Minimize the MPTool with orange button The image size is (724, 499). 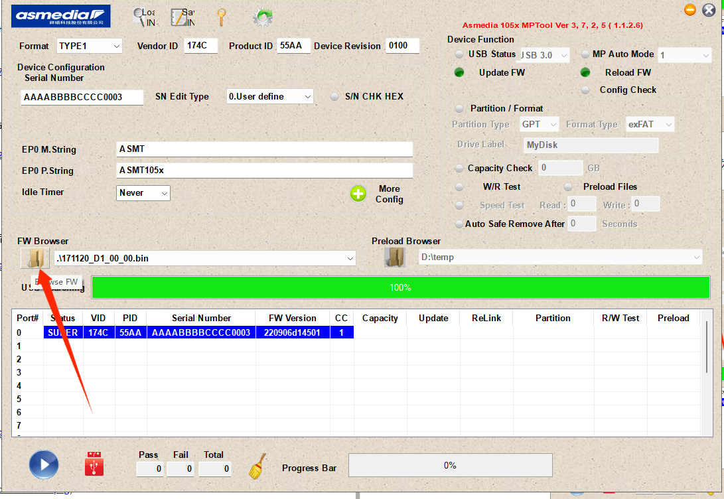(x=690, y=10)
